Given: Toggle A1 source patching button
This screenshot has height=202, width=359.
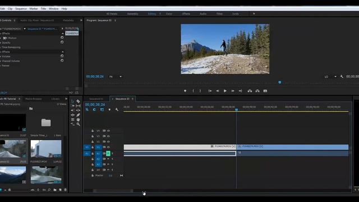Looking at the screenshot, I should 87,153.
